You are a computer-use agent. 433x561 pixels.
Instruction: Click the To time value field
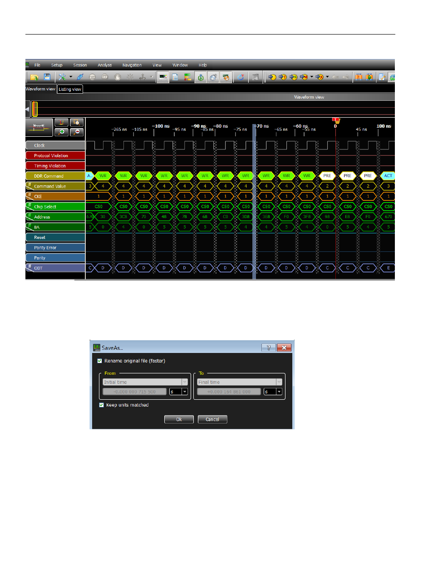(229, 392)
